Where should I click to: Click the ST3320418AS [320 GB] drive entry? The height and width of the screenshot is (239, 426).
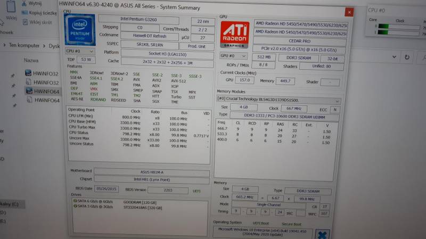click(x=143, y=208)
